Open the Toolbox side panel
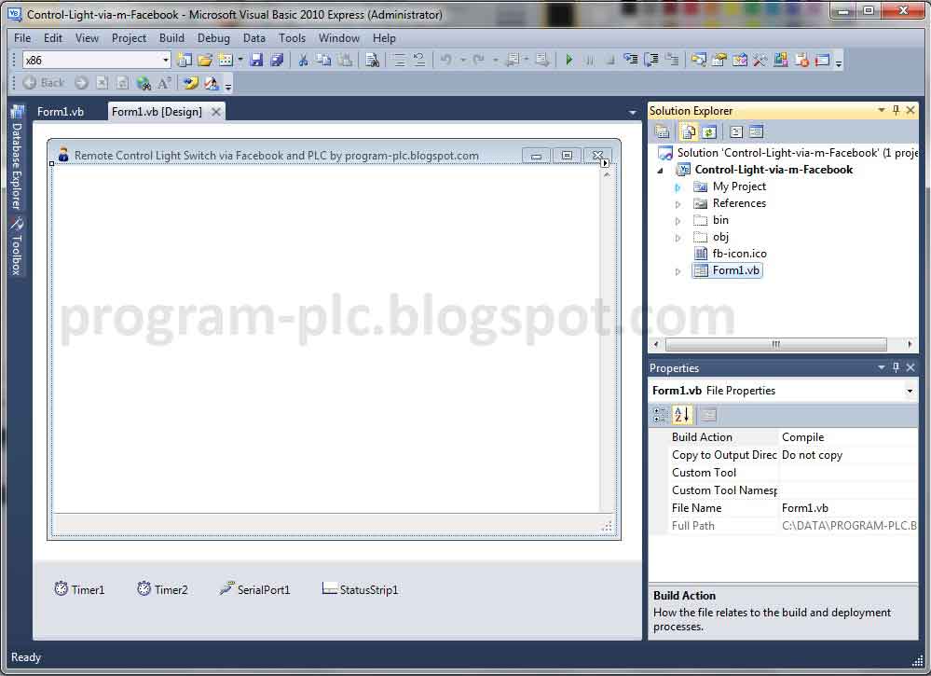Viewport: 931px width, 676px height. [17, 246]
